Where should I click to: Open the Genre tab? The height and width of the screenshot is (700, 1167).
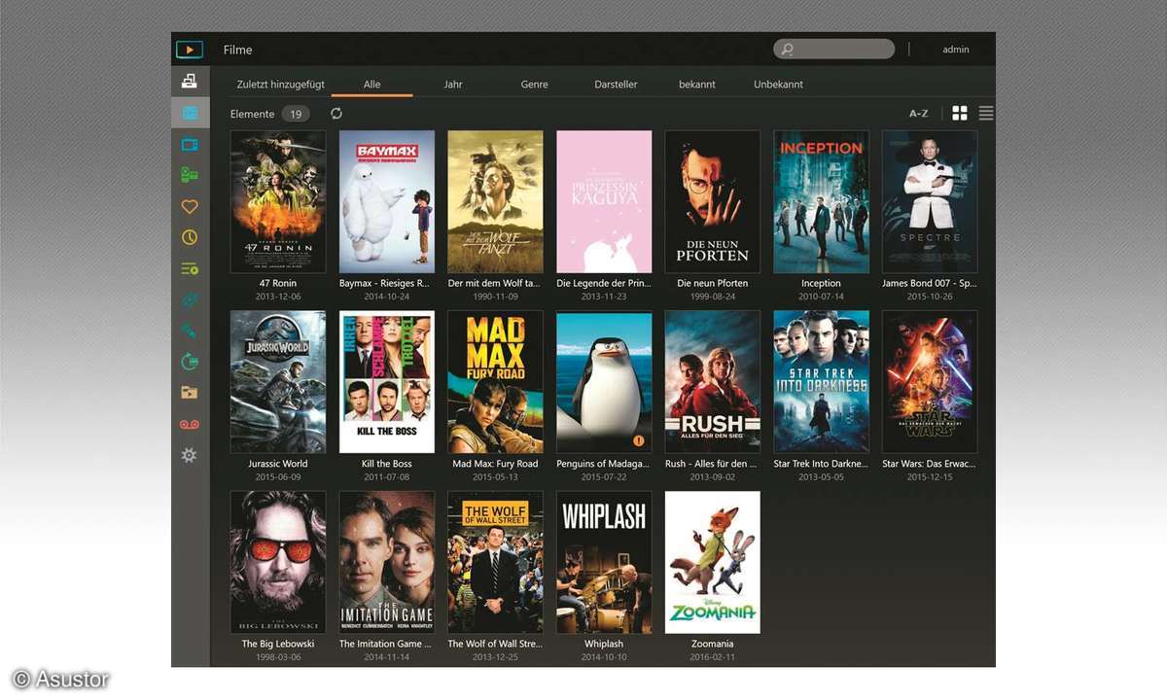(534, 85)
